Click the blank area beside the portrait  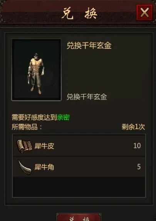[x=104, y=71]
